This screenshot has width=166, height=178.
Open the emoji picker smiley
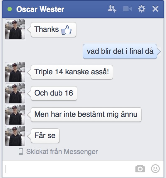(x=155, y=169)
